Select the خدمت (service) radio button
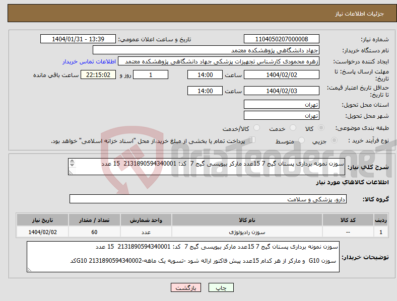Image resolution: width=397 pixels, height=301 pixels. (x=293, y=128)
